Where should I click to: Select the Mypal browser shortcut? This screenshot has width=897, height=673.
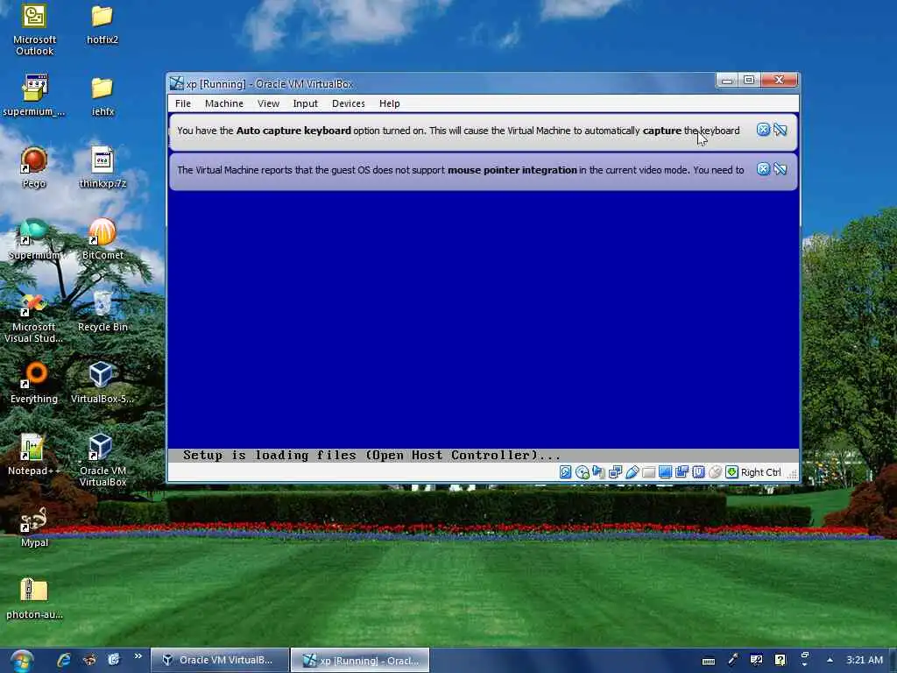click(x=34, y=527)
